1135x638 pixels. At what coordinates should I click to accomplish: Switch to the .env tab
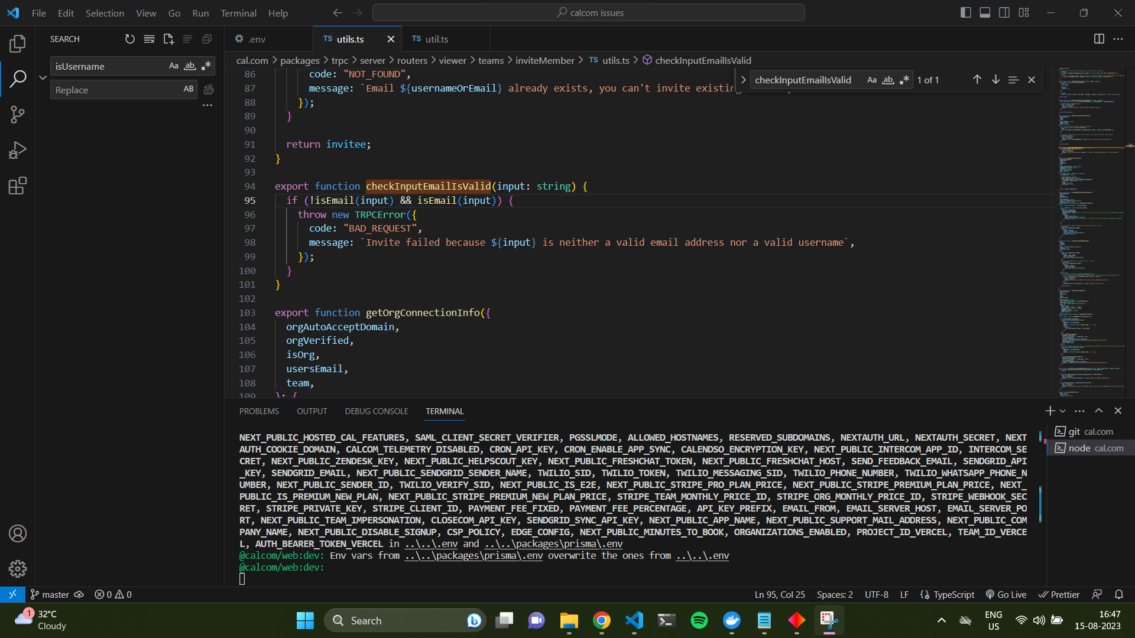pyautogui.click(x=255, y=39)
